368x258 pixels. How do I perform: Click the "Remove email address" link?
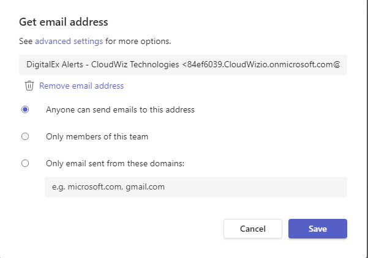point(81,86)
